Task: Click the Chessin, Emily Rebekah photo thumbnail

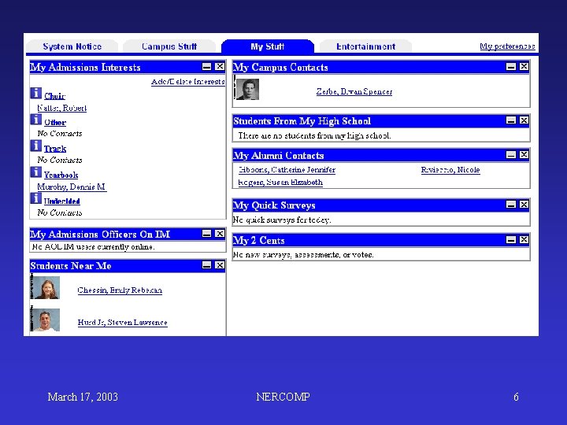Action: pyautogui.click(x=46, y=288)
